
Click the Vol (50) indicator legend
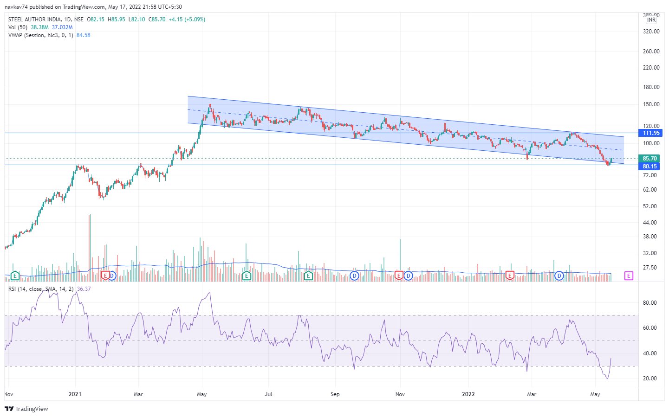click(18, 27)
